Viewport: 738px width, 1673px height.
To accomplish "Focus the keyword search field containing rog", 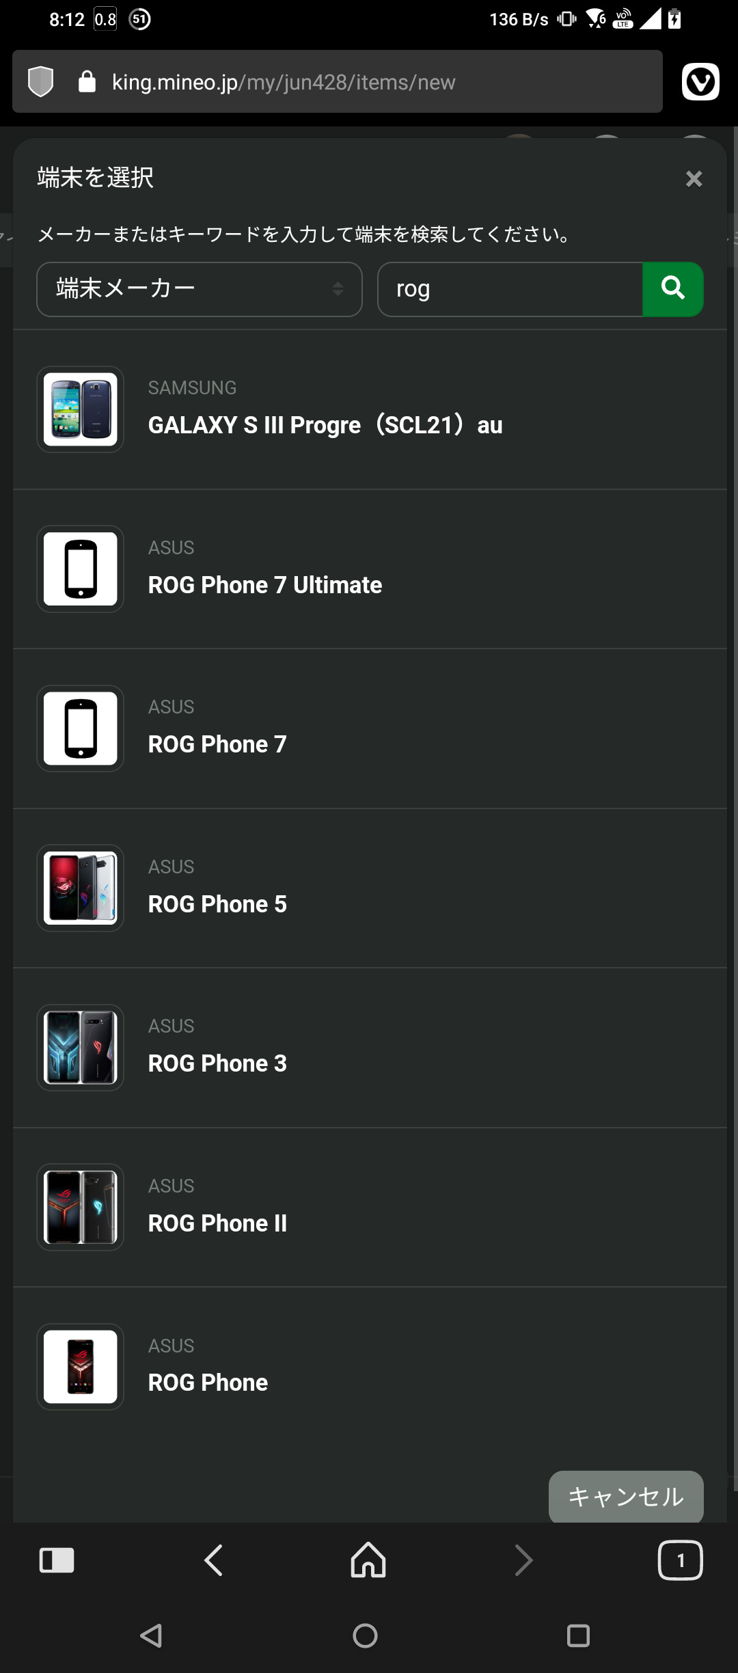I will [x=510, y=289].
